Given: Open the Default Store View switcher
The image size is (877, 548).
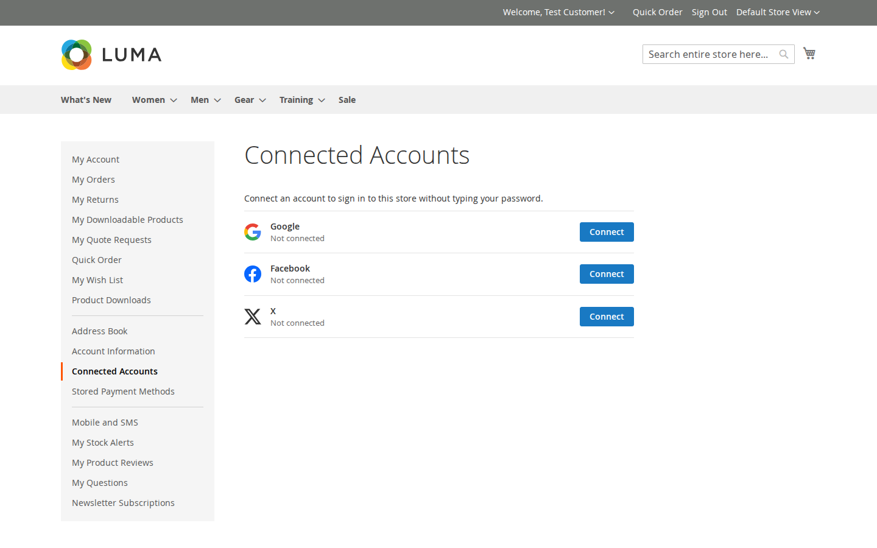Looking at the screenshot, I should (x=778, y=12).
